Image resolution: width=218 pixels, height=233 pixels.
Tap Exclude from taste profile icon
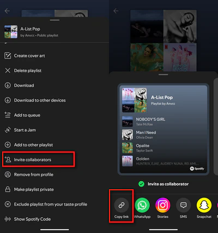[x=8, y=204]
